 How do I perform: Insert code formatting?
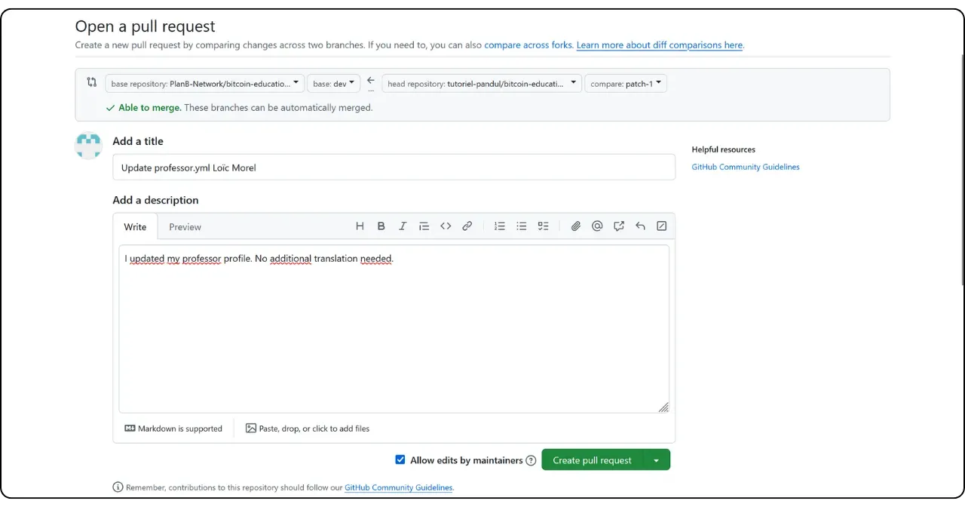pos(446,226)
